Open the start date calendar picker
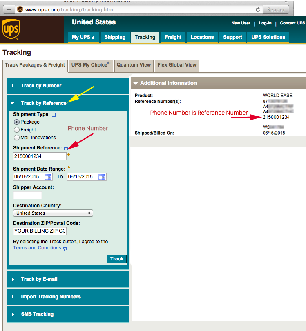The image size is (306, 331). point(48,177)
